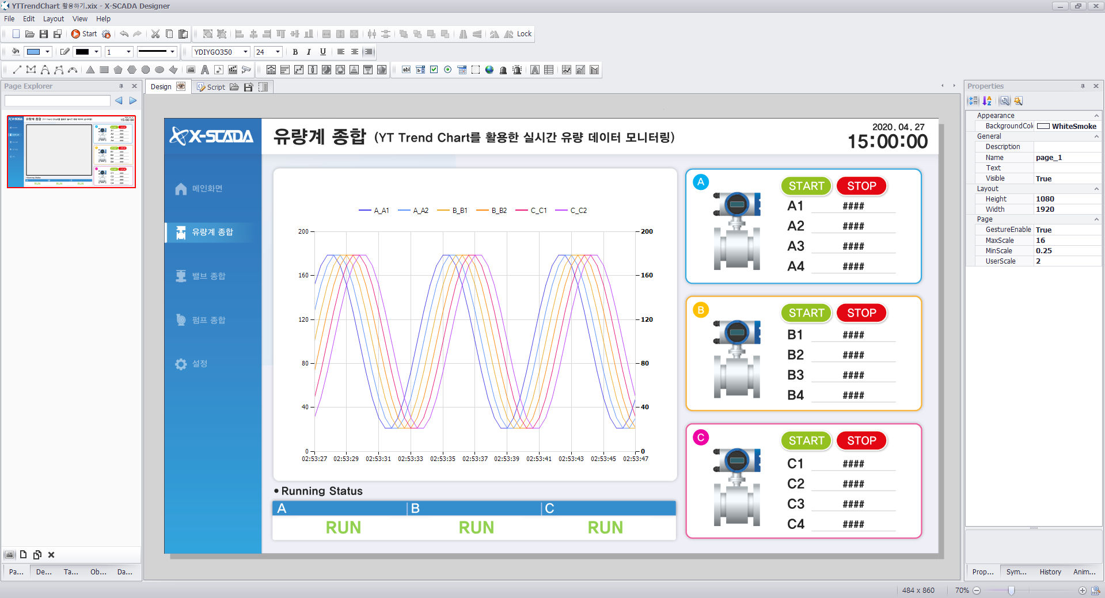Select the funnel chart tool
Screen dimensions: 1105x598
[x=368, y=70]
